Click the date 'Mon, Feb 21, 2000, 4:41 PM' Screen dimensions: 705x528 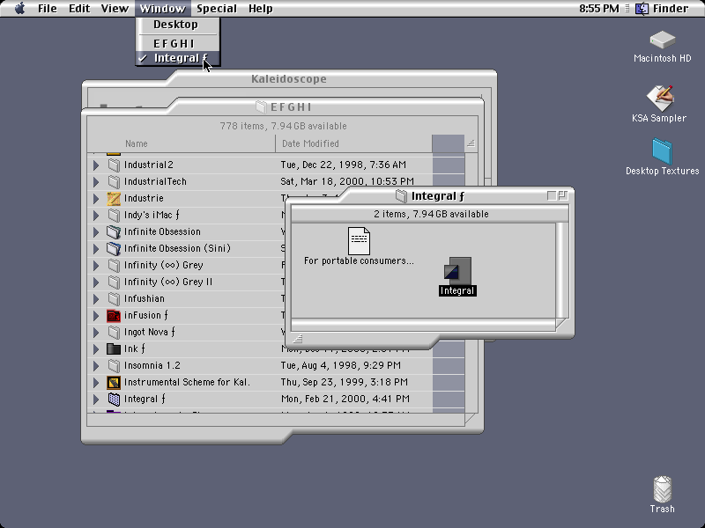click(345, 399)
